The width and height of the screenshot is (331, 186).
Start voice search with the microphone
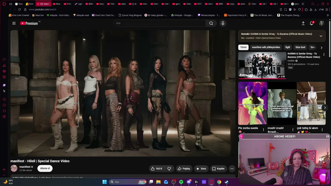(223, 23)
